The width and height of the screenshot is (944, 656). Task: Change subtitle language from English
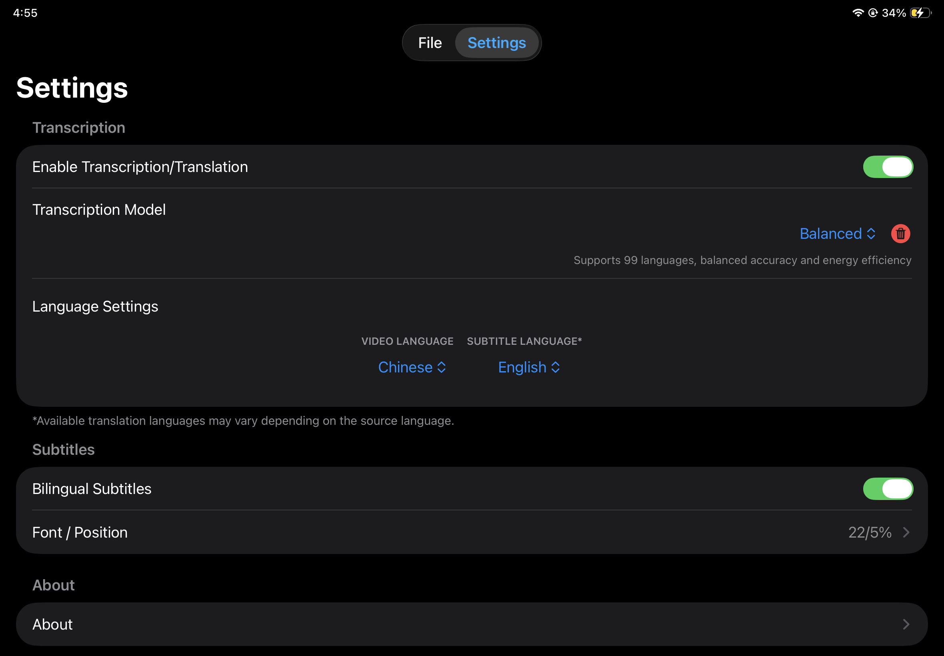[529, 367]
